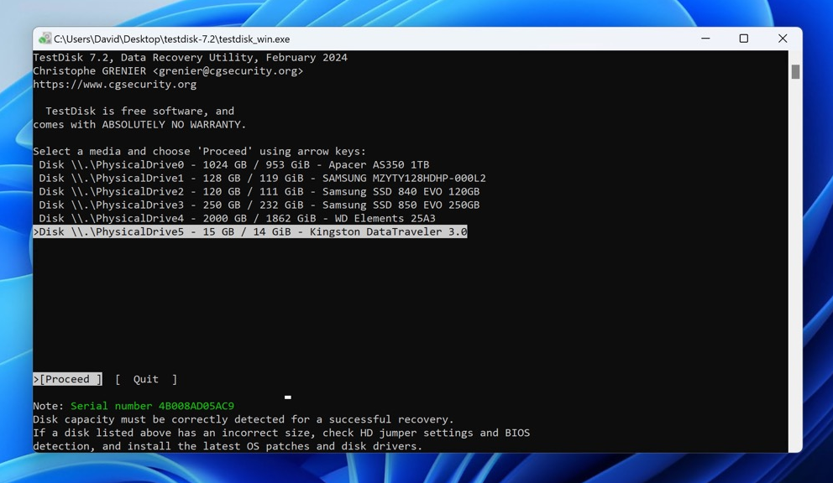Image resolution: width=833 pixels, height=483 pixels.
Task: Choose the Quit option
Action: pyautogui.click(x=145, y=380)
